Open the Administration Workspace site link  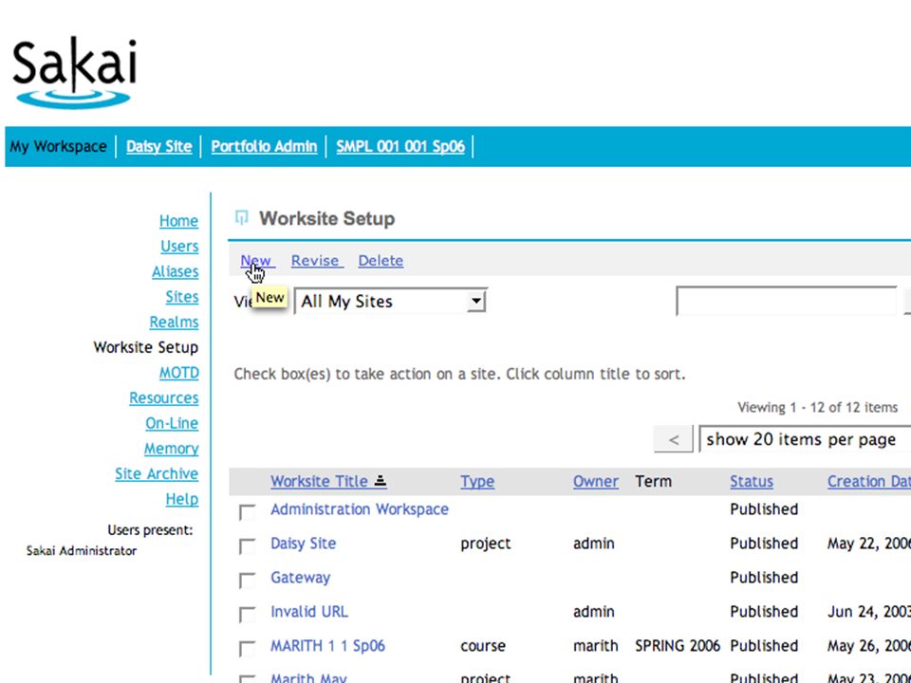click(359, 509)
